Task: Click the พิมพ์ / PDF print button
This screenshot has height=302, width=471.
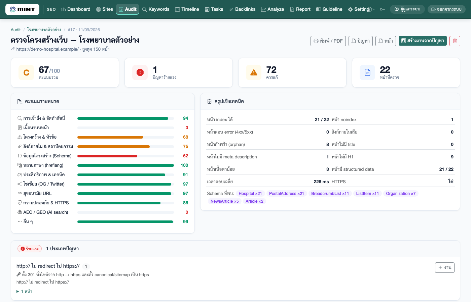Action: [x=328, y=41]
